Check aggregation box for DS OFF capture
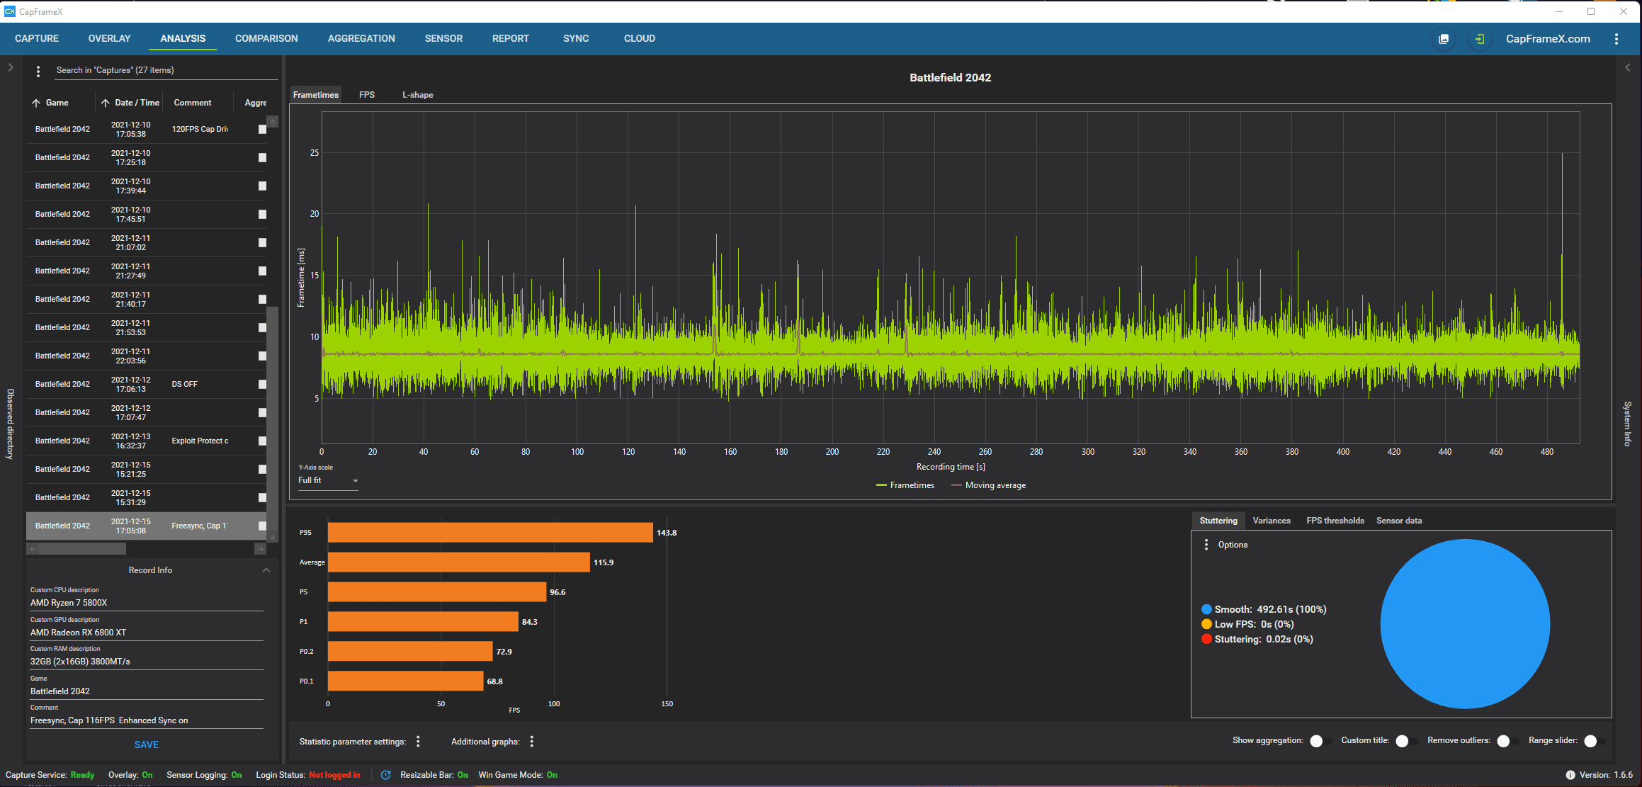1642x787 pixels. pos(262,384)
